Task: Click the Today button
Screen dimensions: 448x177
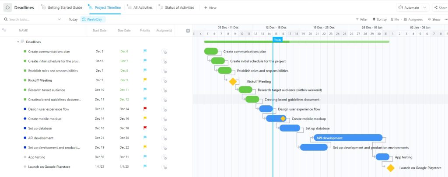Action: 73,19
